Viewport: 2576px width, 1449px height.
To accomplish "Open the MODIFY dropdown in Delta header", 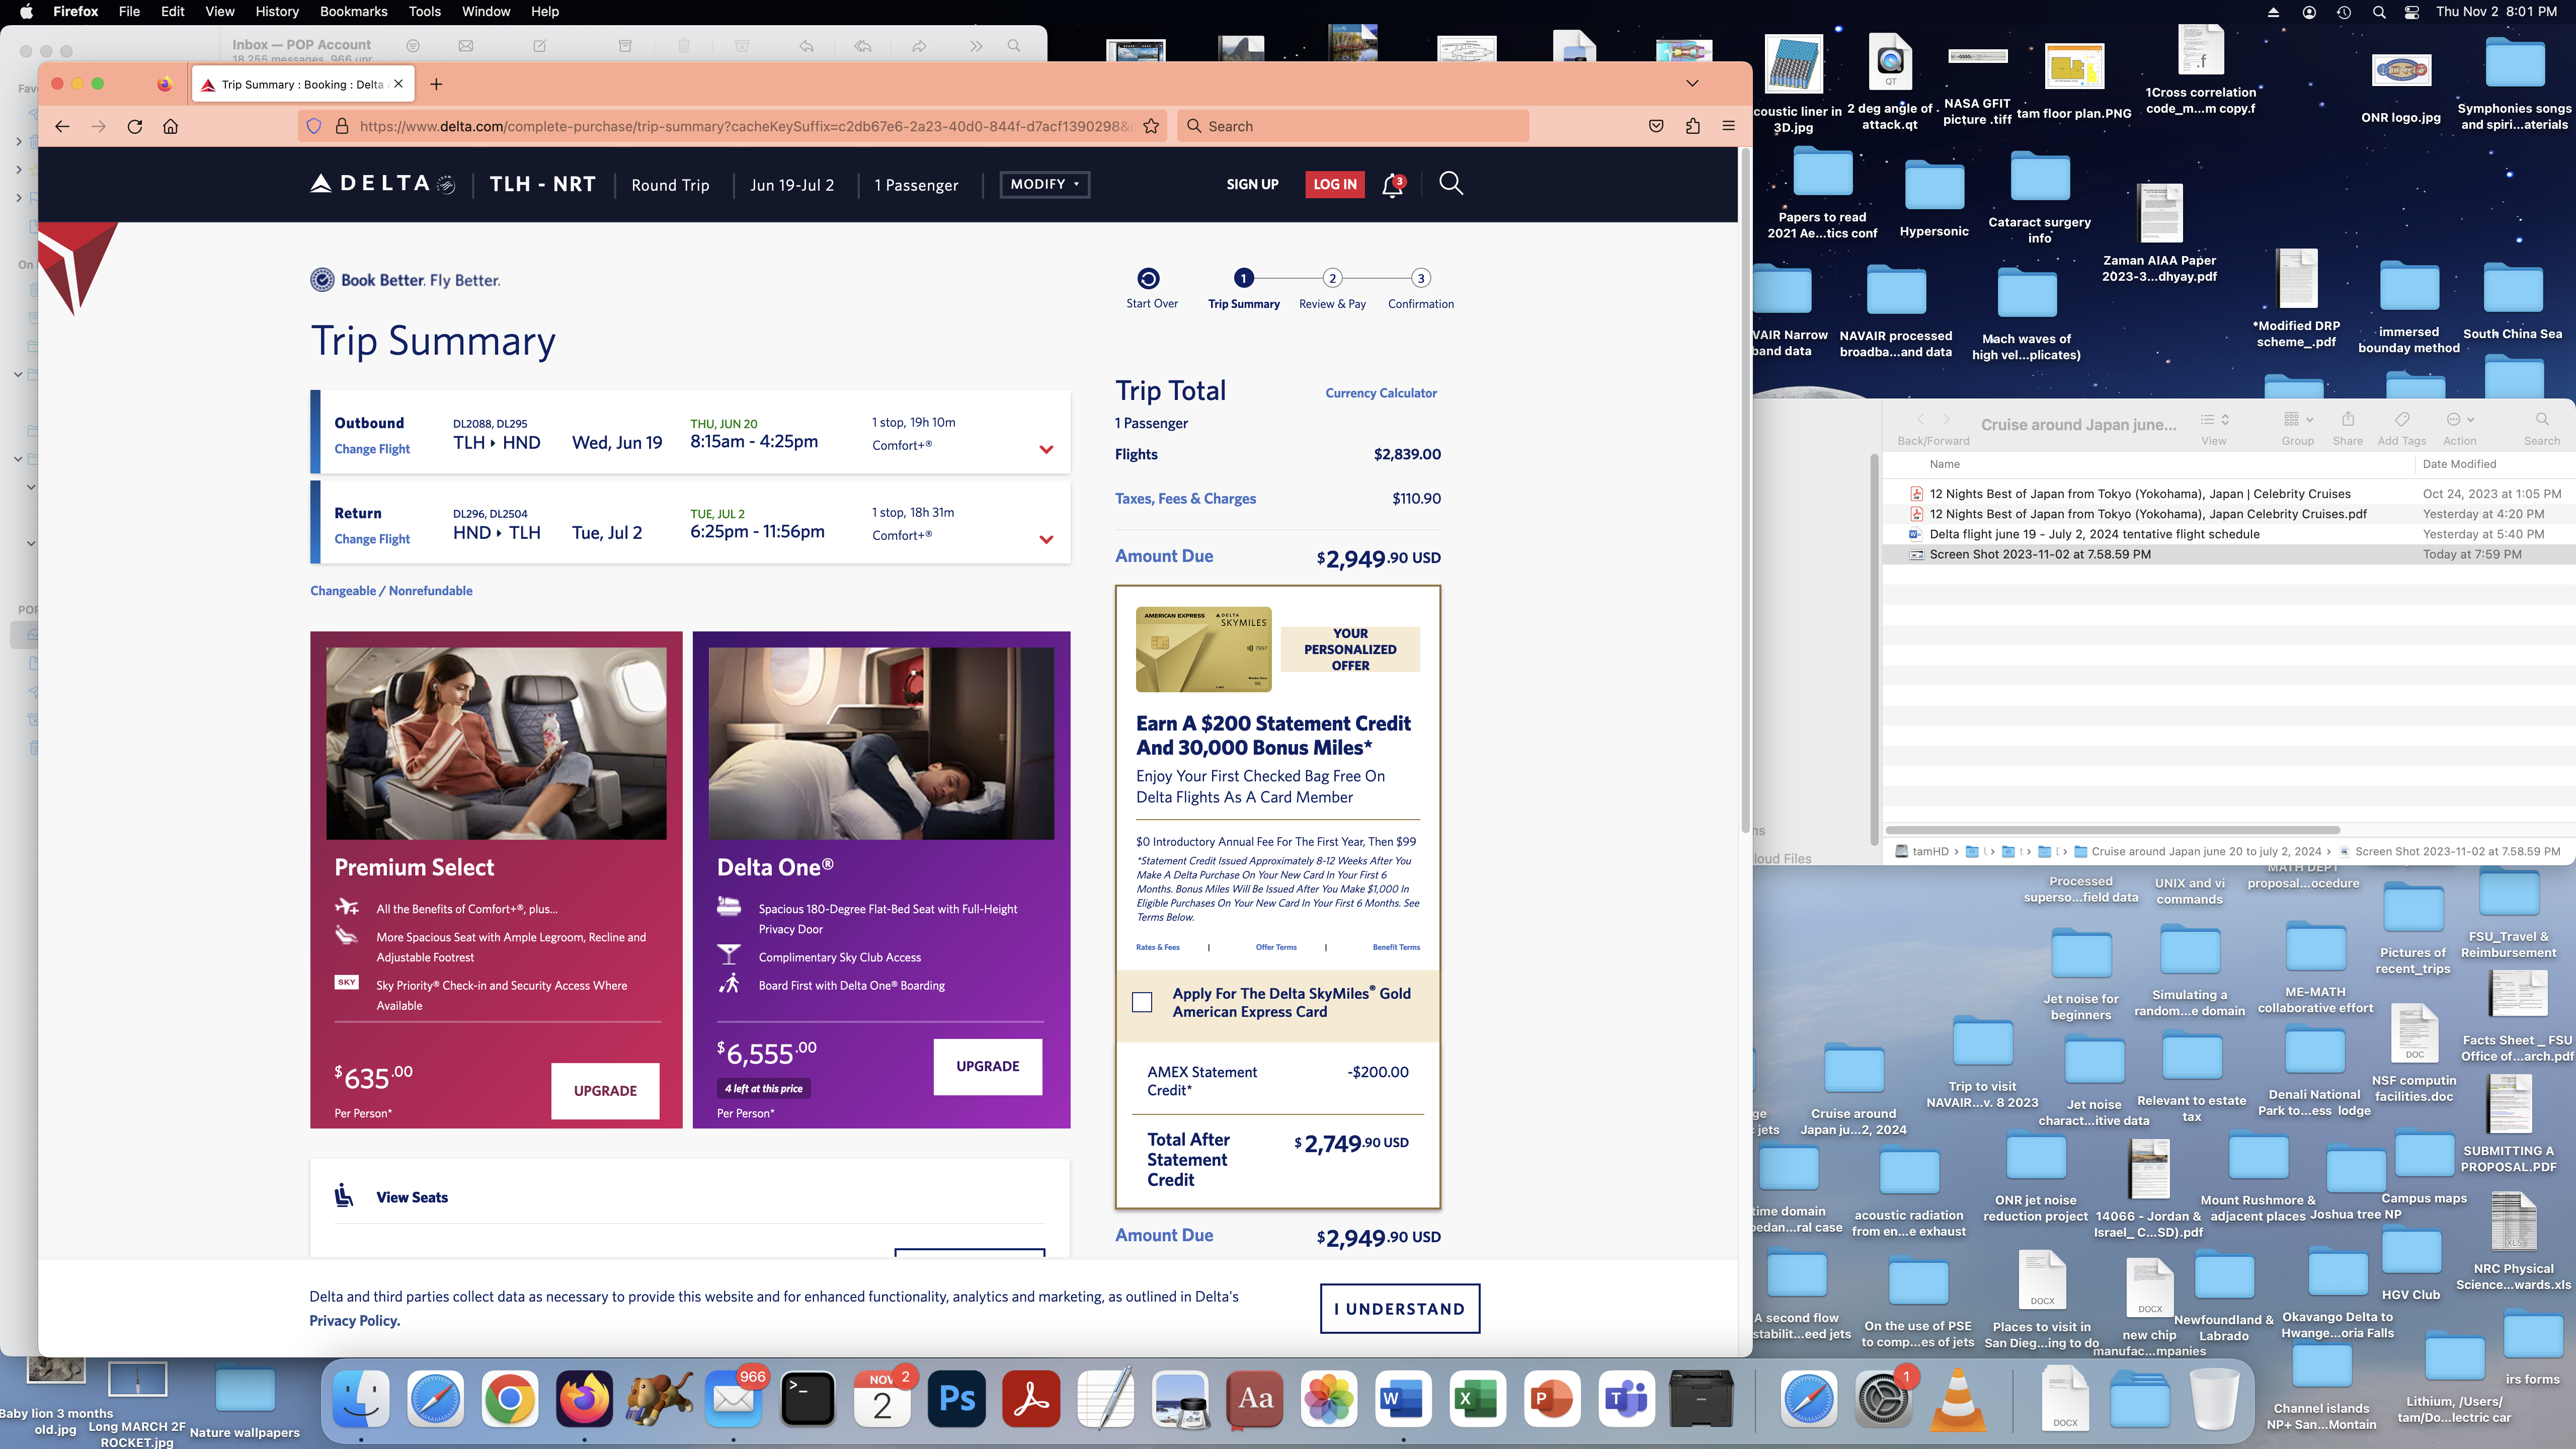I will (1045, 184).
